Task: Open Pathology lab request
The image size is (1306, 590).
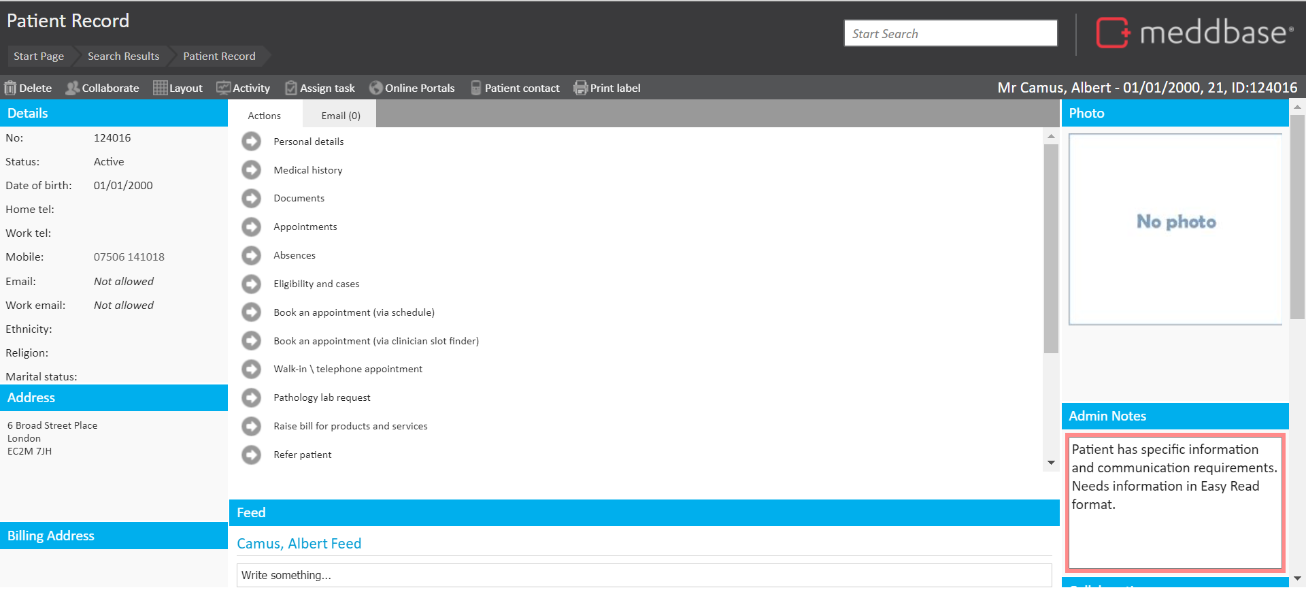Action: pos(322,397)
